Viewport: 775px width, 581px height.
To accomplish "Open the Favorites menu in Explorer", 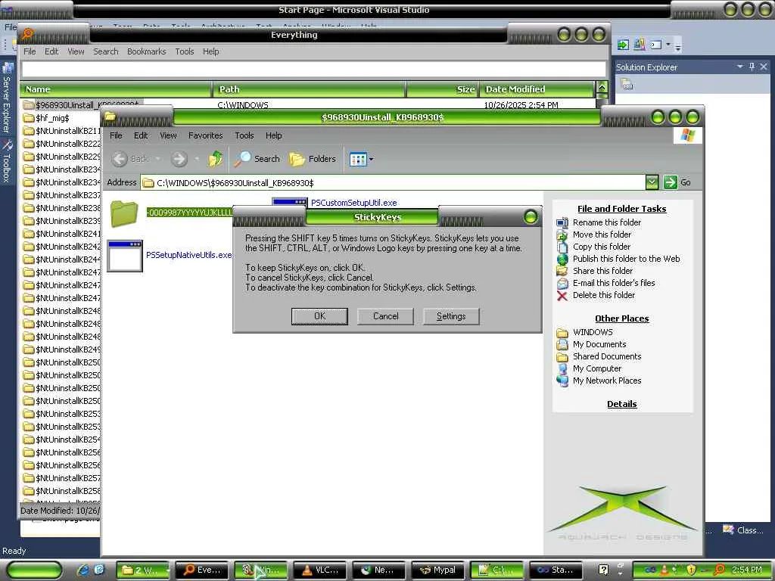I will pos(206,135).
